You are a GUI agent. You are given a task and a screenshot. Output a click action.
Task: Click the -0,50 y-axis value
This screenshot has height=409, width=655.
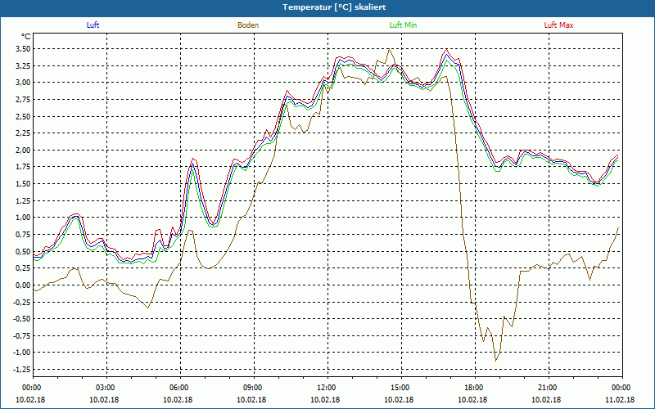pos(21,319)
